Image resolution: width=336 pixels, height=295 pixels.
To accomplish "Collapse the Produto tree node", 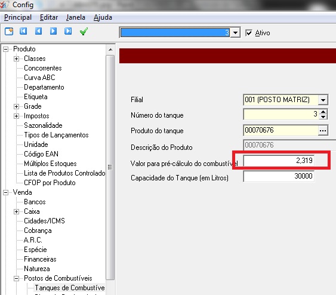I will click(x=6, y=50).
